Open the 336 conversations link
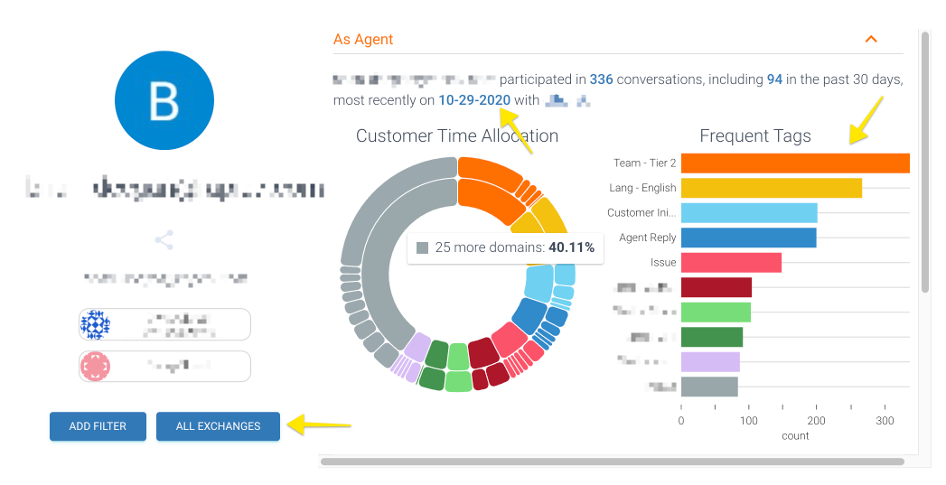This screenshot has height=485, width=946. (601, 79)
